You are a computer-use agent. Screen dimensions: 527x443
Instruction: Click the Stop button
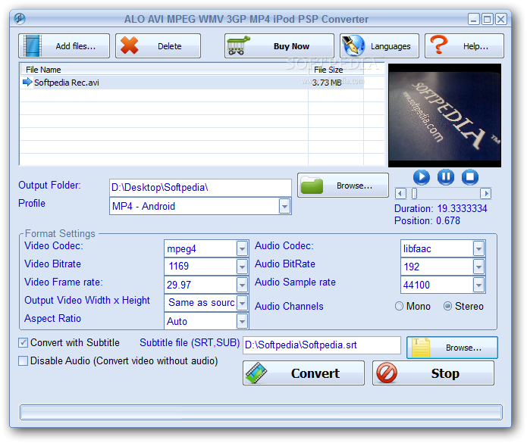pos(433,373)
